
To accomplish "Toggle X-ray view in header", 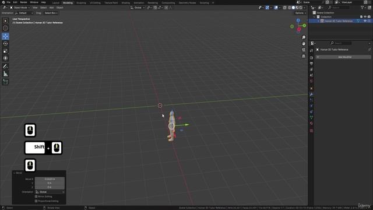I will [285, 8].
